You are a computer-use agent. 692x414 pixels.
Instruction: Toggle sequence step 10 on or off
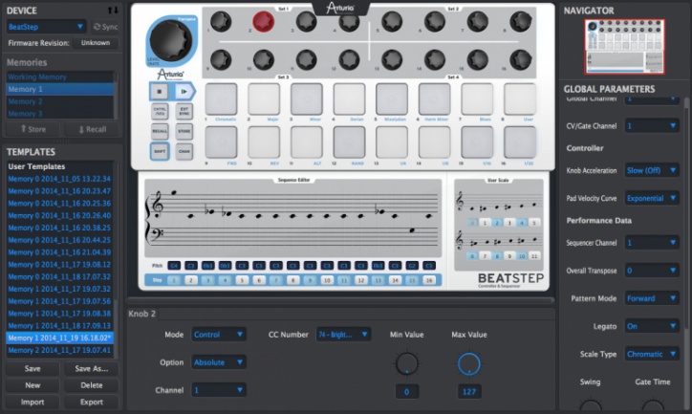[x=327, y=280]
